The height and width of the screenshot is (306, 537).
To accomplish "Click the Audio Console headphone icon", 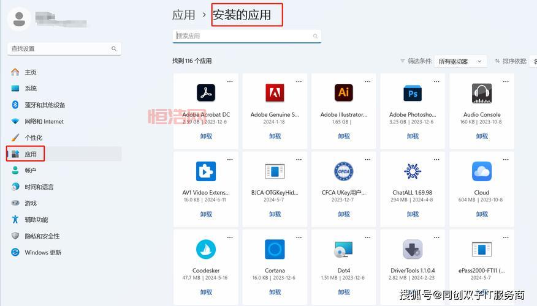I will tap(482, 93).
